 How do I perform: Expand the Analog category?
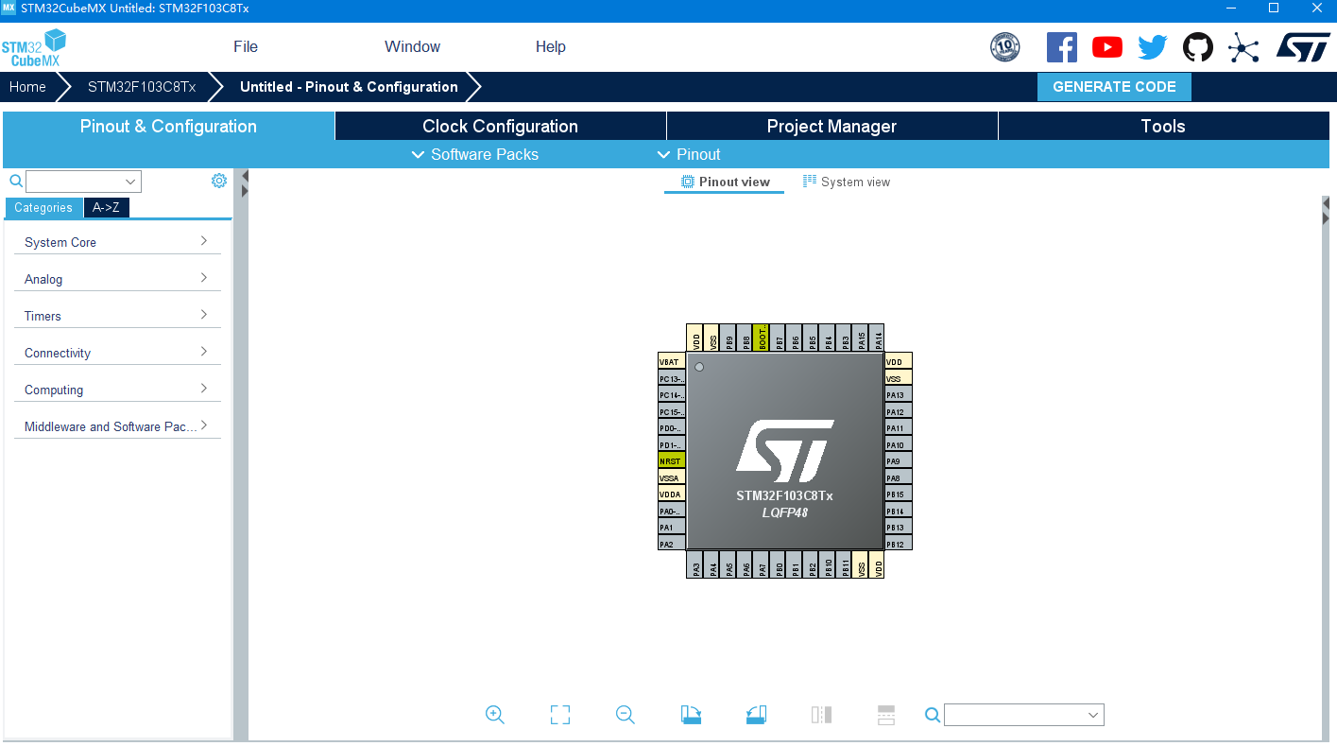[117, 279]
